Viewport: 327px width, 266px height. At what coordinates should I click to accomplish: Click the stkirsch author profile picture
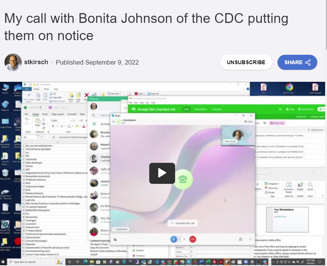click(x=13, y=62)
